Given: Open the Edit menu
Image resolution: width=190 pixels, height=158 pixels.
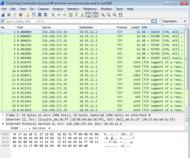Looking at the screenshot, I should 13,9.
